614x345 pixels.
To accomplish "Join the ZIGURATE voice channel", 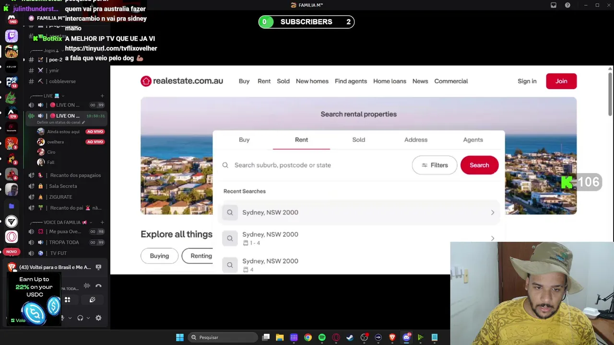I will click(60, 197).
